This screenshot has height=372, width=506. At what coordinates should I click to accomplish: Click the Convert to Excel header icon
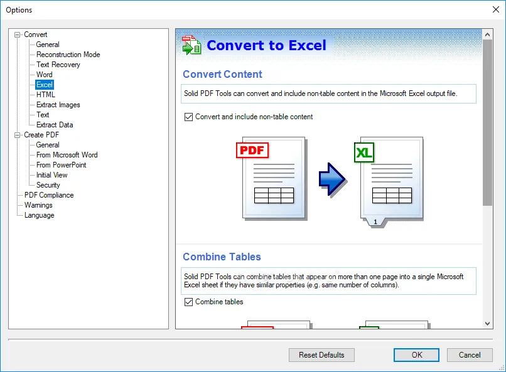[191, 45]
